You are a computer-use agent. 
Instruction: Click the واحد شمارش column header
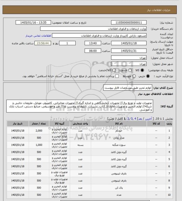(x=80, y=124)
